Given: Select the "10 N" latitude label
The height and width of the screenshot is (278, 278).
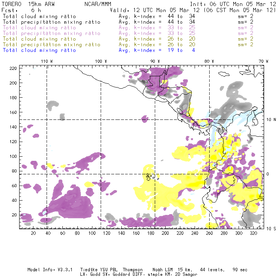Looking at the screenshot, I should [271, 120].
